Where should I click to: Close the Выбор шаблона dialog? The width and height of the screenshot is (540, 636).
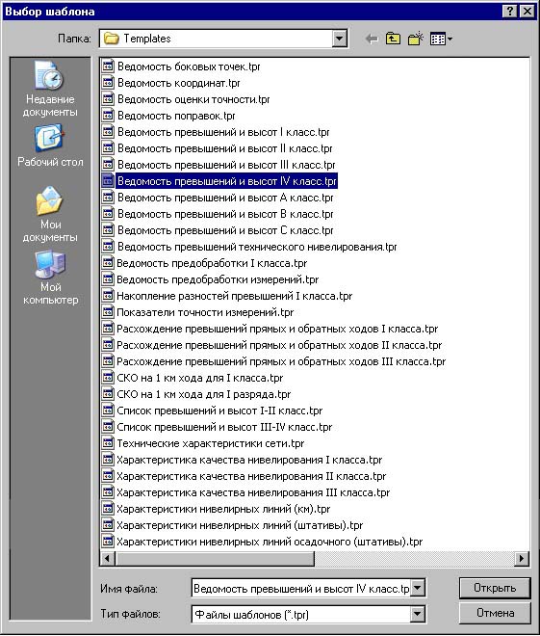[x=527, y=11]
